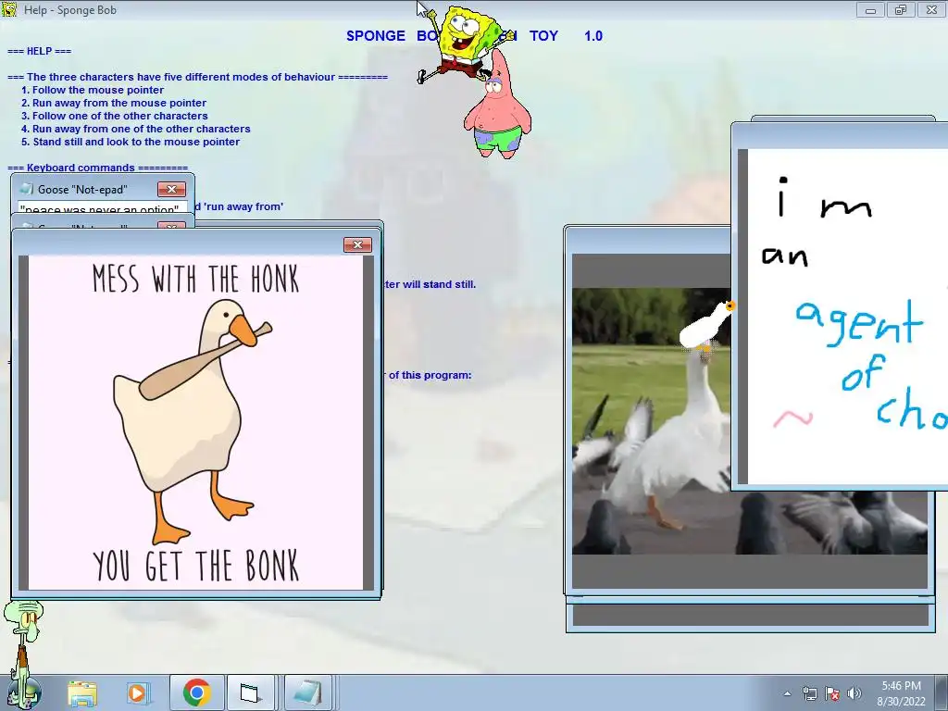This screenshot has height=711, width=948.
Task: Click the goose with bat meme image
Action: click(x=196, y=422)
